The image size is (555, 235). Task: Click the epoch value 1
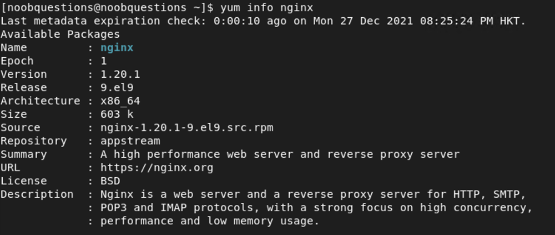104,61
